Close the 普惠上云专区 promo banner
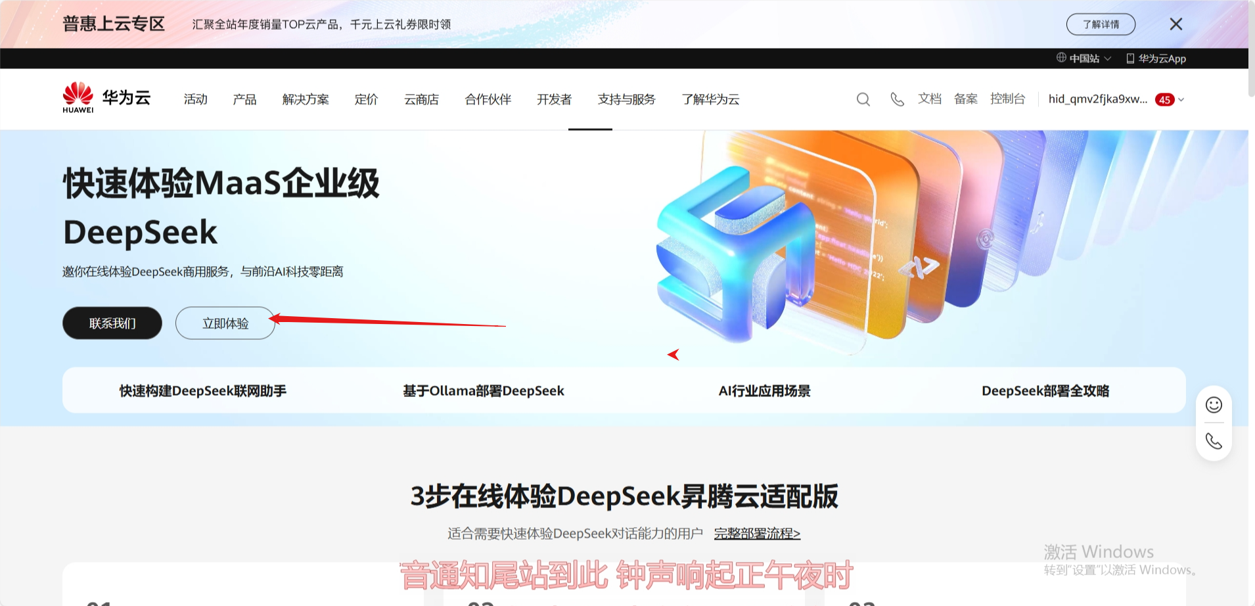Screen dimensions: 1255x606 coord(1175,24)
